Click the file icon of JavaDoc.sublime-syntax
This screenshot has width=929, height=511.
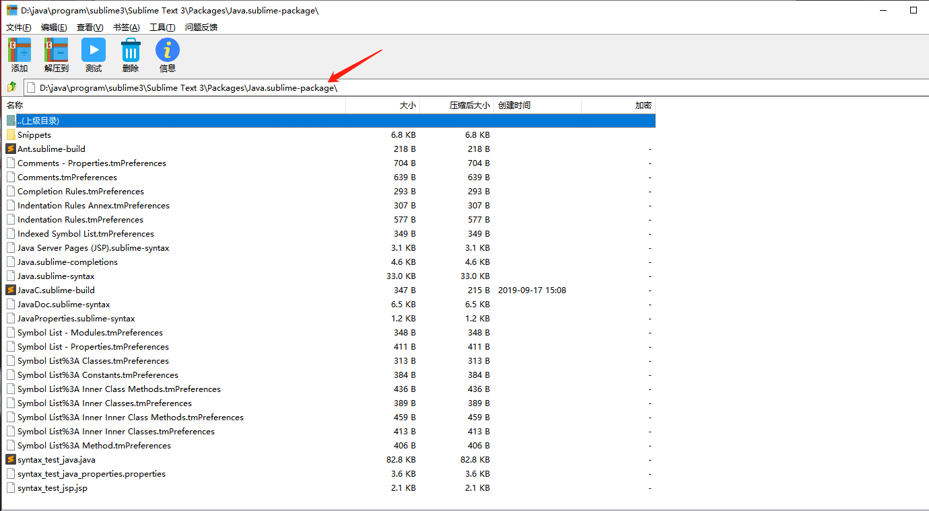pos(11,305)
